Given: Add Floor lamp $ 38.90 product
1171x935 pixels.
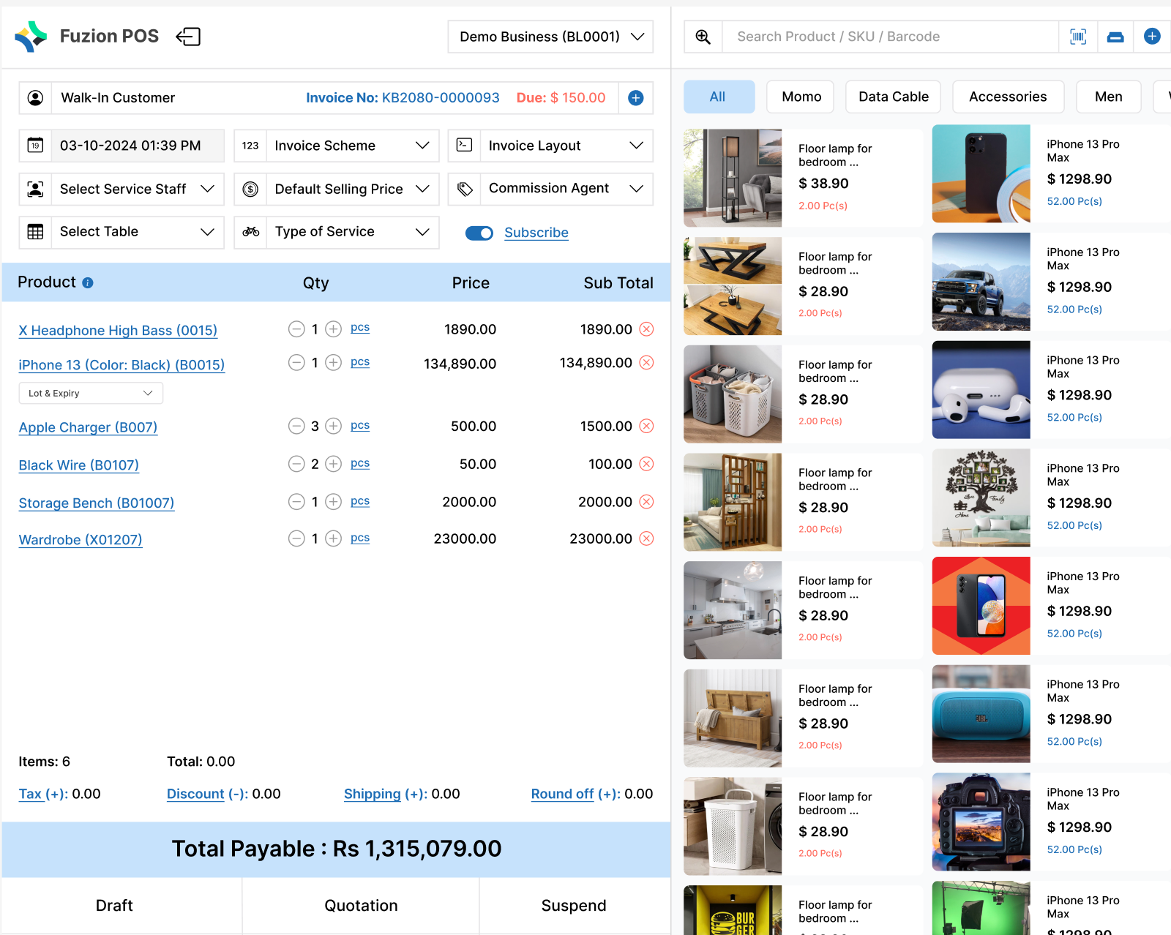Looking at the screenshot, I should tap(803, 178).
